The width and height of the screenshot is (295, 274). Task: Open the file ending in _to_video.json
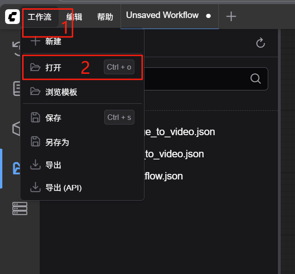pyautogui.click(x=174, y=154)
